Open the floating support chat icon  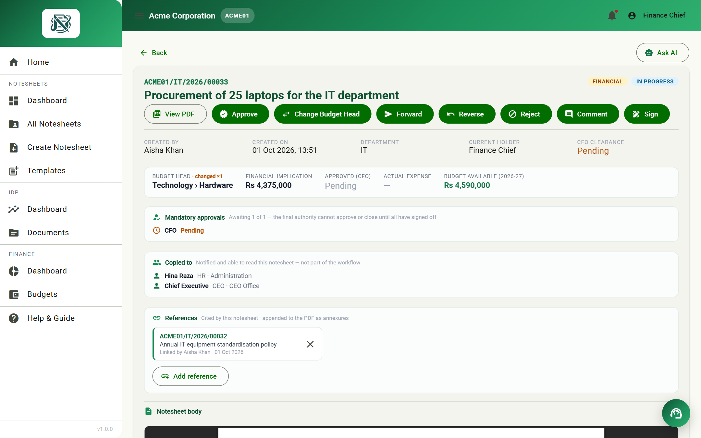pyautogui.click(x=676, y=413)
